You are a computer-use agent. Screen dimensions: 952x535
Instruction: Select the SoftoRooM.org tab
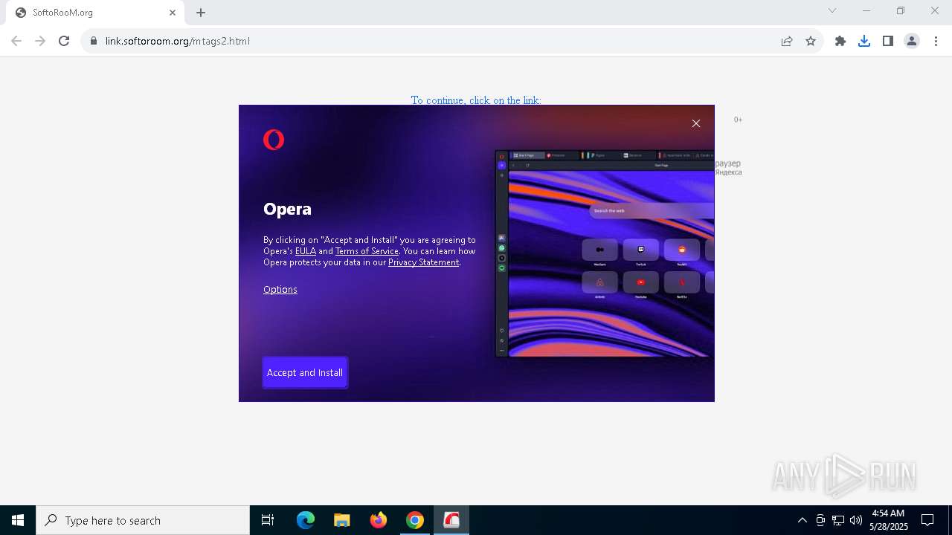click(x=94, y=13)
